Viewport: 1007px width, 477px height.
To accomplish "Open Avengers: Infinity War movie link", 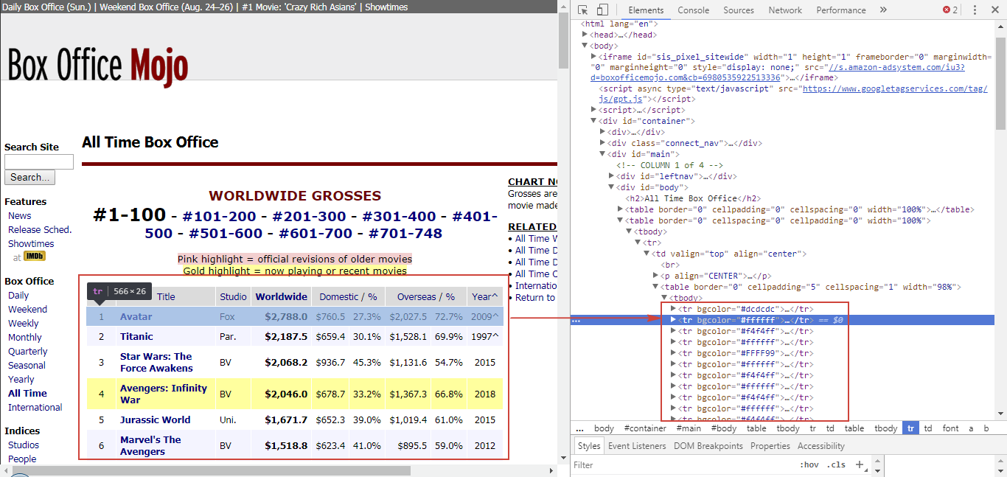I will pyautogui.click(x=164, y=394).
